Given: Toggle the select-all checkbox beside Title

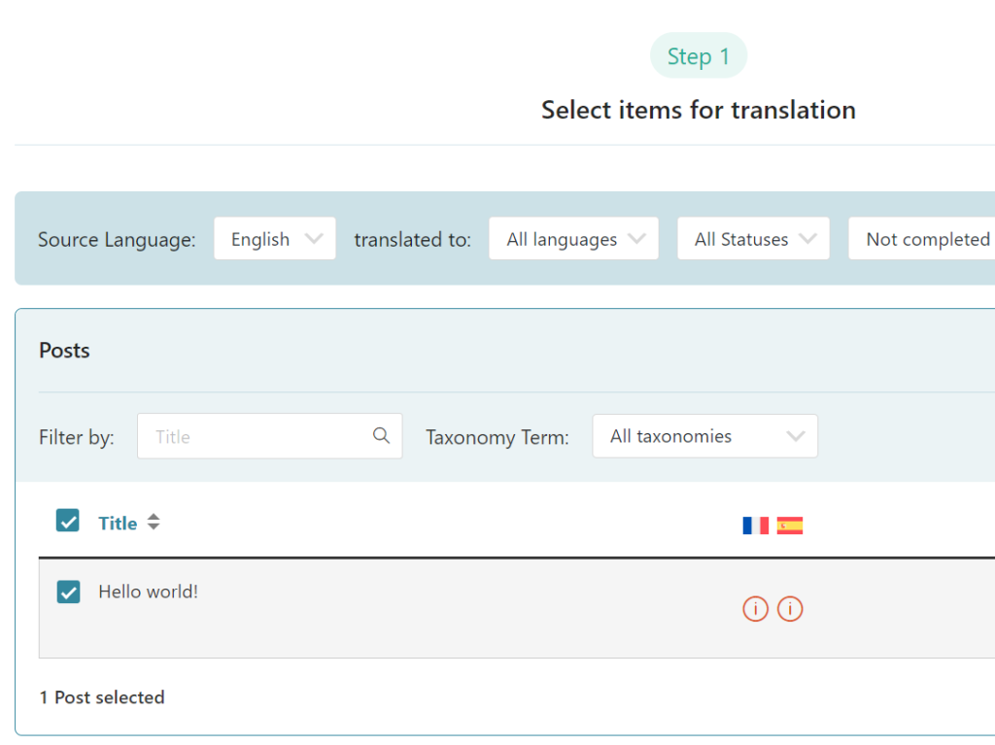Looking at the screenshot, I should pos(68,521).
